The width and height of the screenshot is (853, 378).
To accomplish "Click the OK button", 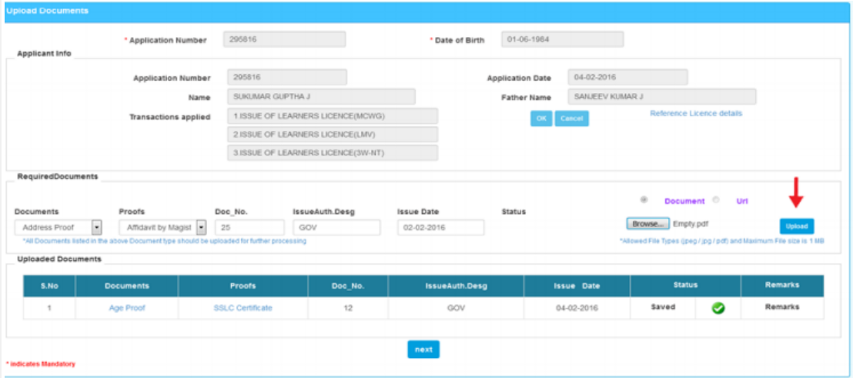I will click(x=540, y=119).
